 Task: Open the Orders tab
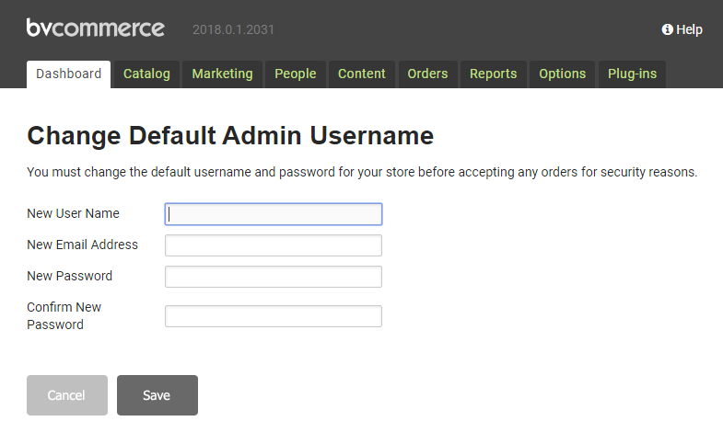[x=427, y=74]
